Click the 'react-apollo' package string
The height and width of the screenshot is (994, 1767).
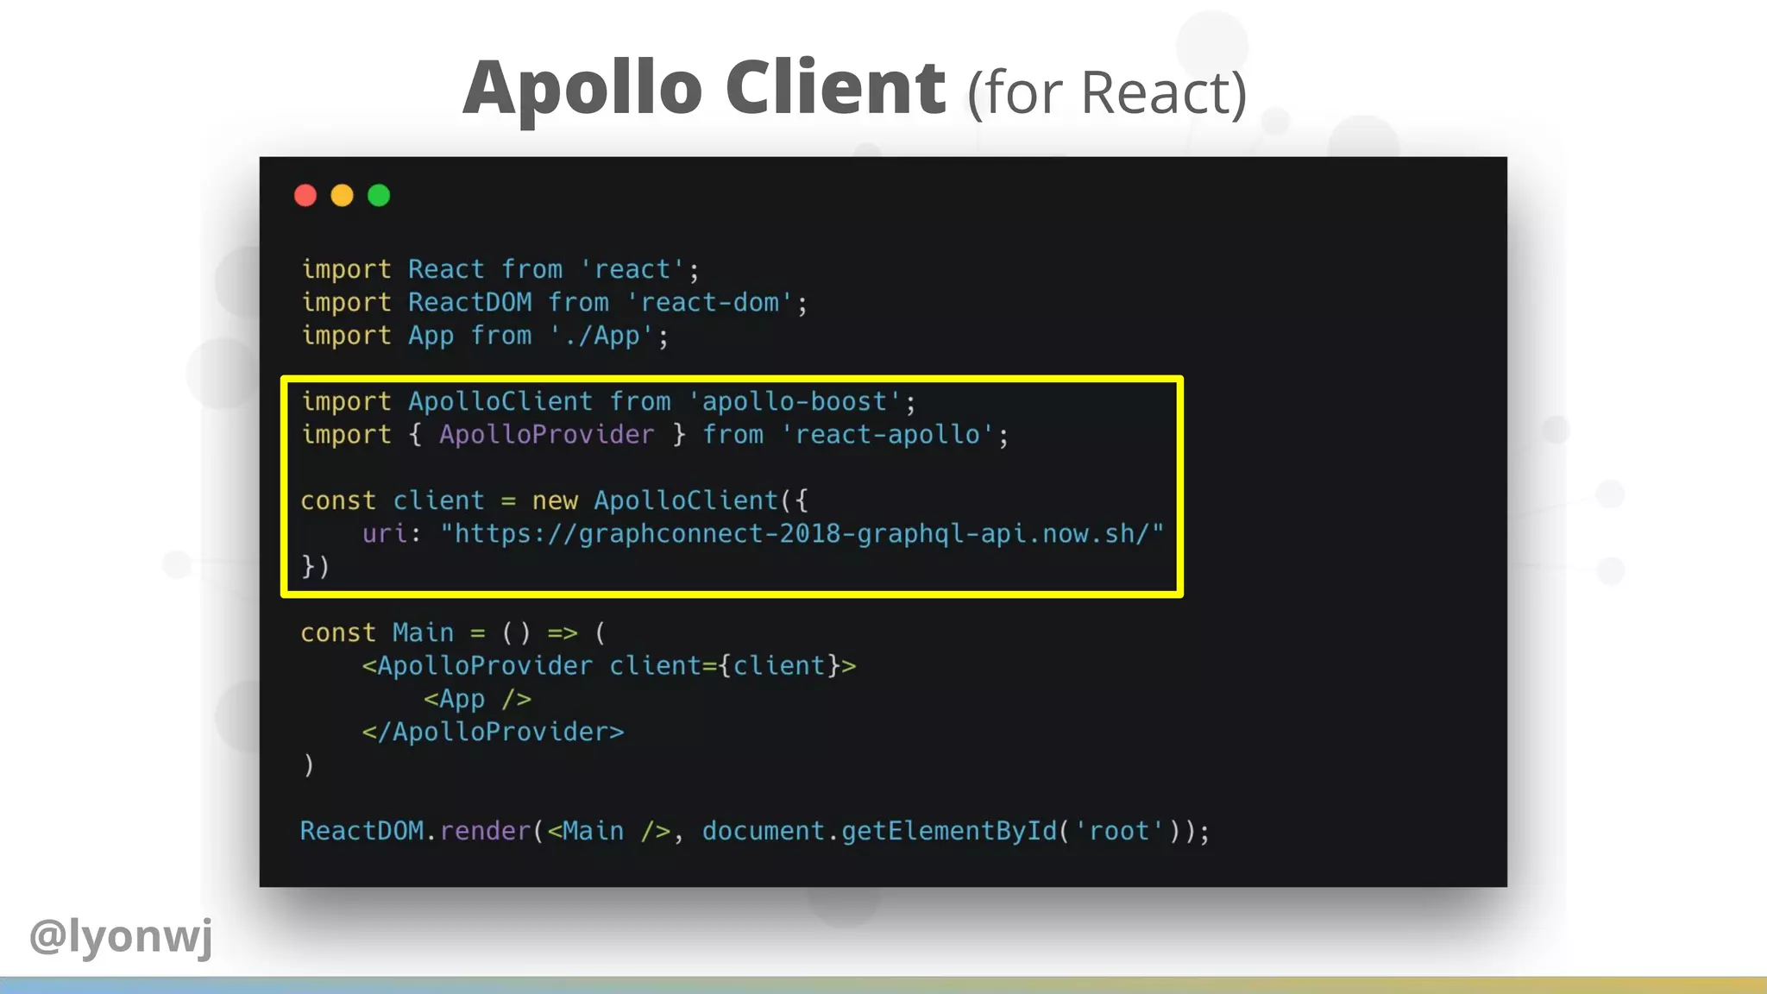click(888, 435)
